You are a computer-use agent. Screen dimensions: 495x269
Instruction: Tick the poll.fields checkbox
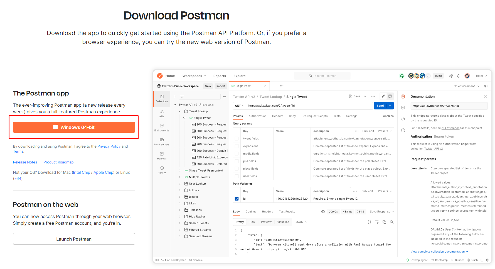tap(237, 161)
